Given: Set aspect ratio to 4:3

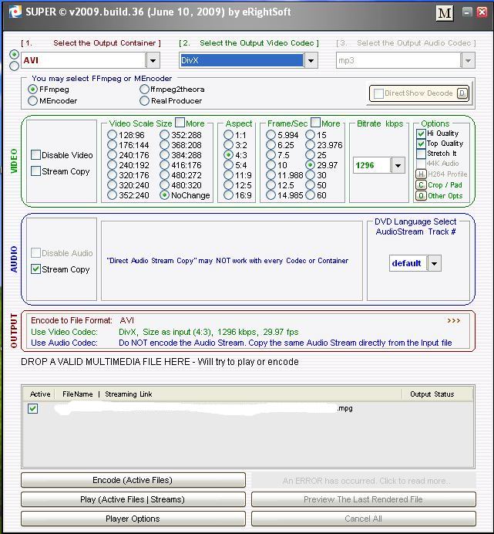Looking at the screenshot, I should click(228, 155).
